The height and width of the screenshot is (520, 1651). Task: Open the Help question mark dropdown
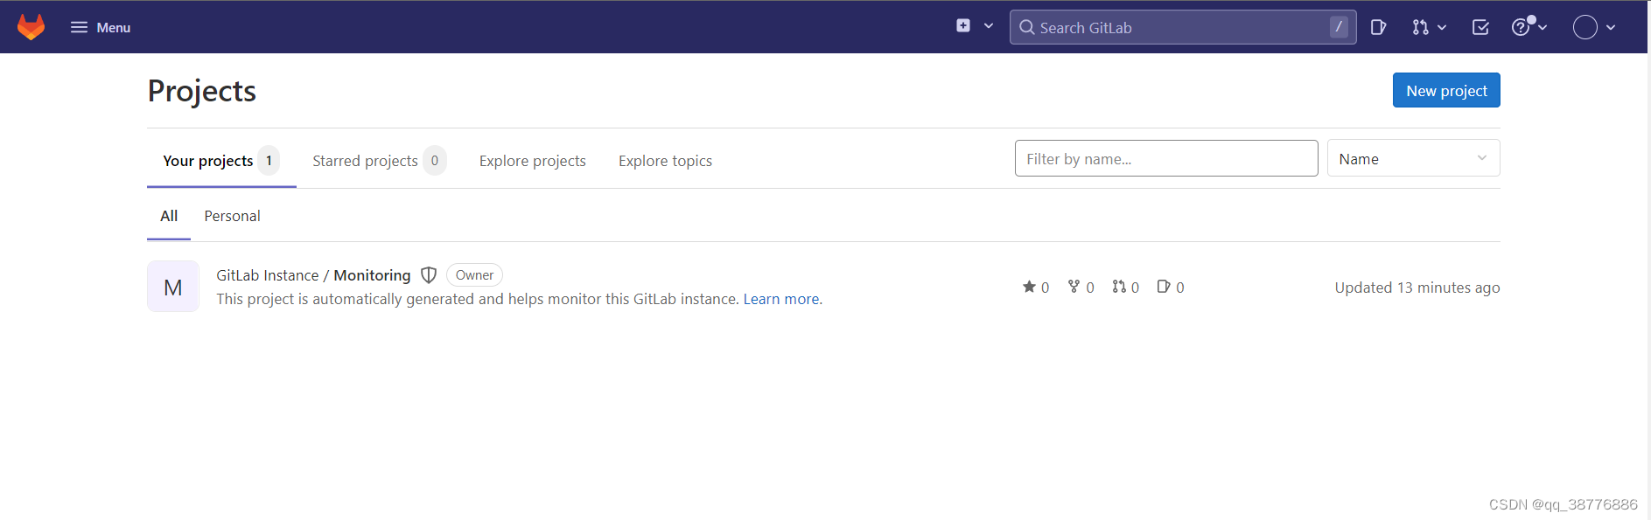click(1529, 27)
